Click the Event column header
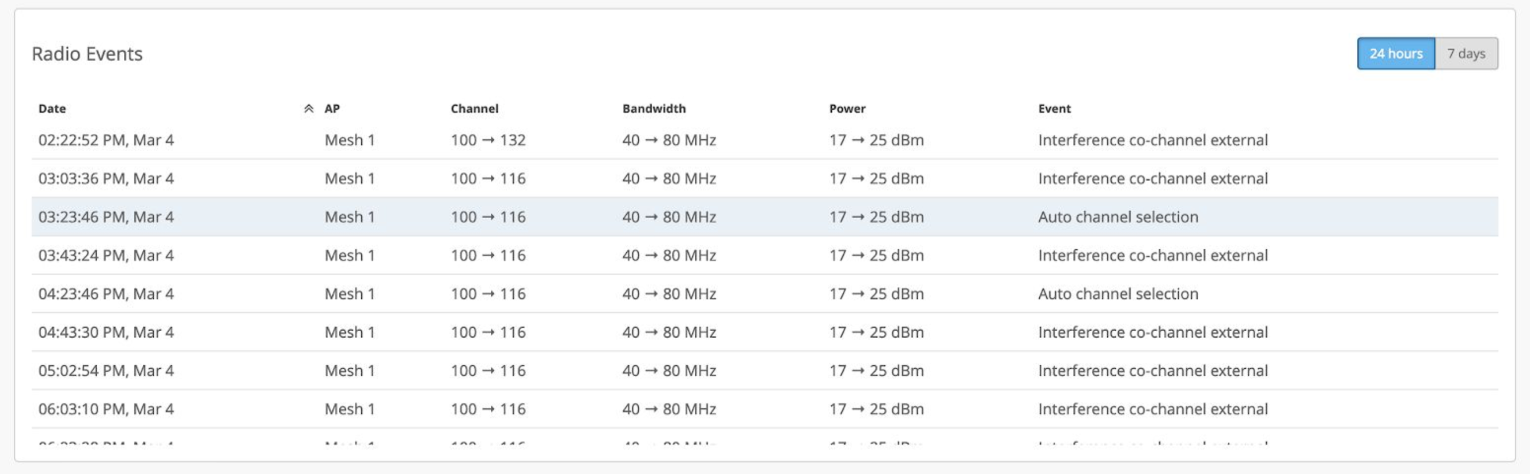Screen dimensions: 1530x474 1054,109
